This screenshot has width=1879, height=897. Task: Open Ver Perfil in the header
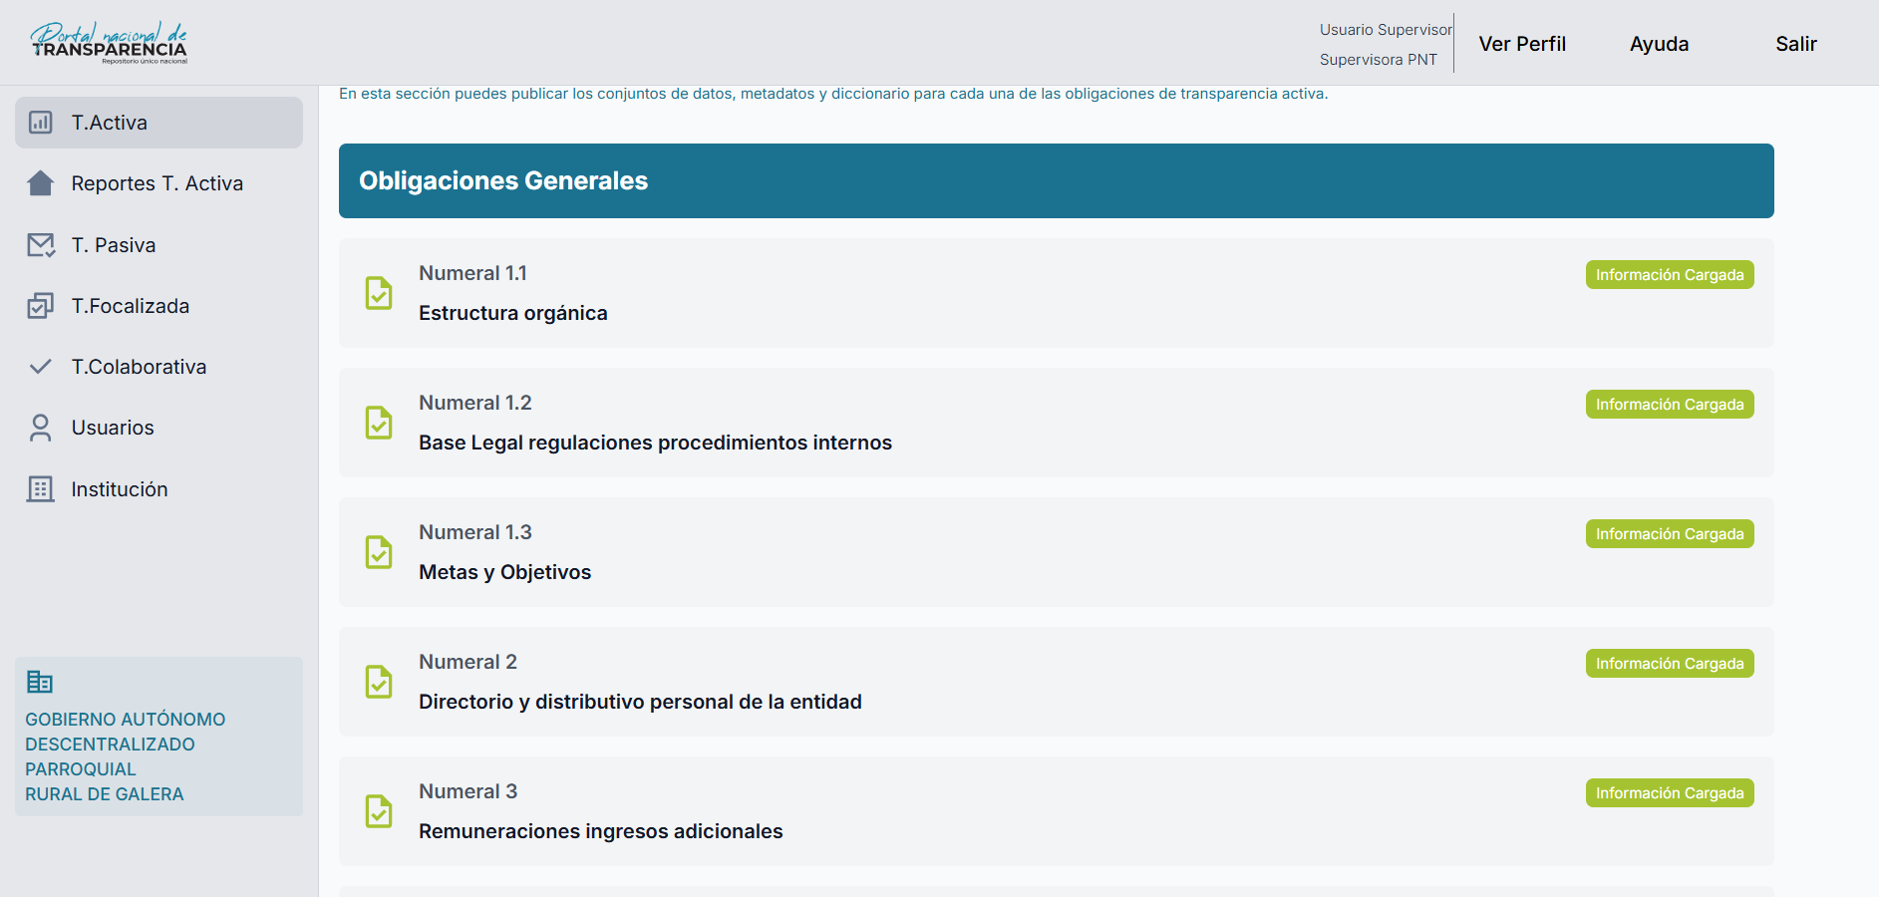coord(1522,44)
